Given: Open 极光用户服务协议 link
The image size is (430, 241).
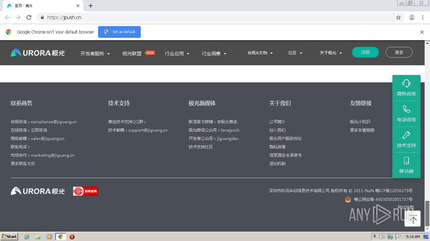Looking at the screenshot, I should coord(286,139).
